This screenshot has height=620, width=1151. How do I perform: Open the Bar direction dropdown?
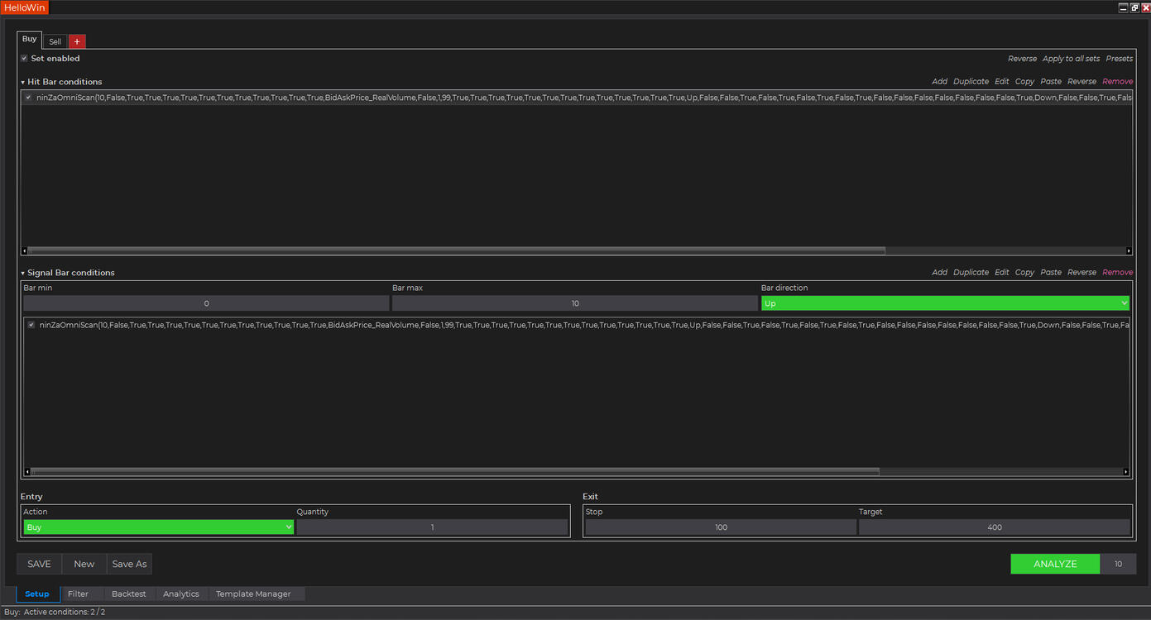point(945,303)
